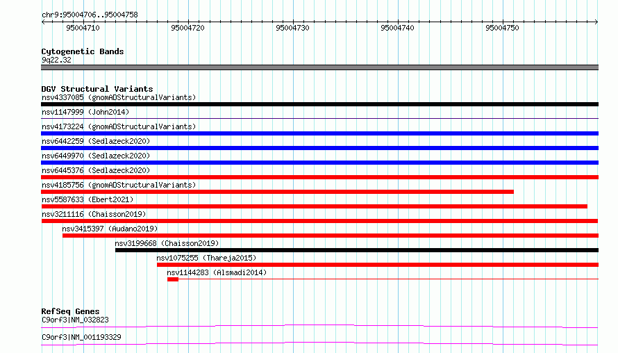Click the DGV Structural Variants track title
The image size is (618, 353).
tap(97, 89)
